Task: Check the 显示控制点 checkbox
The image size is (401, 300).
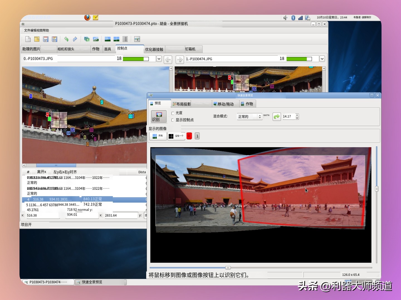Action: click(173, 120)
